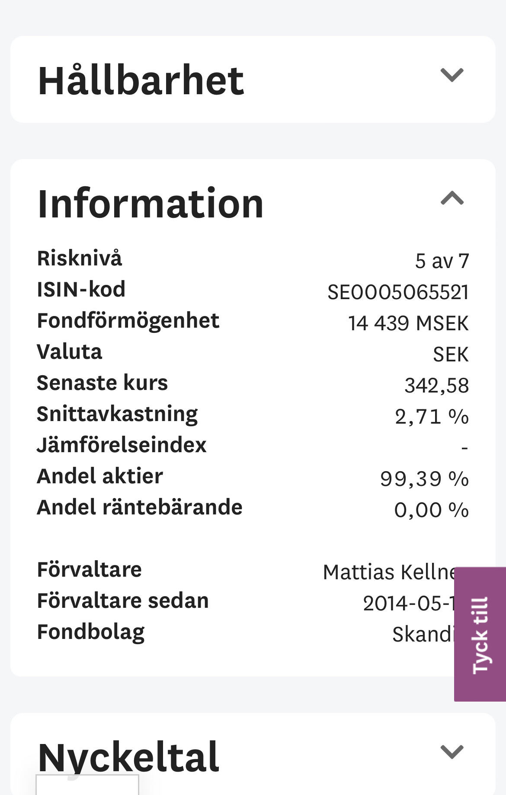The image size is (506, 795).
Task: Select the Andel aktier value 99,39 %
Action: (424, 479)
